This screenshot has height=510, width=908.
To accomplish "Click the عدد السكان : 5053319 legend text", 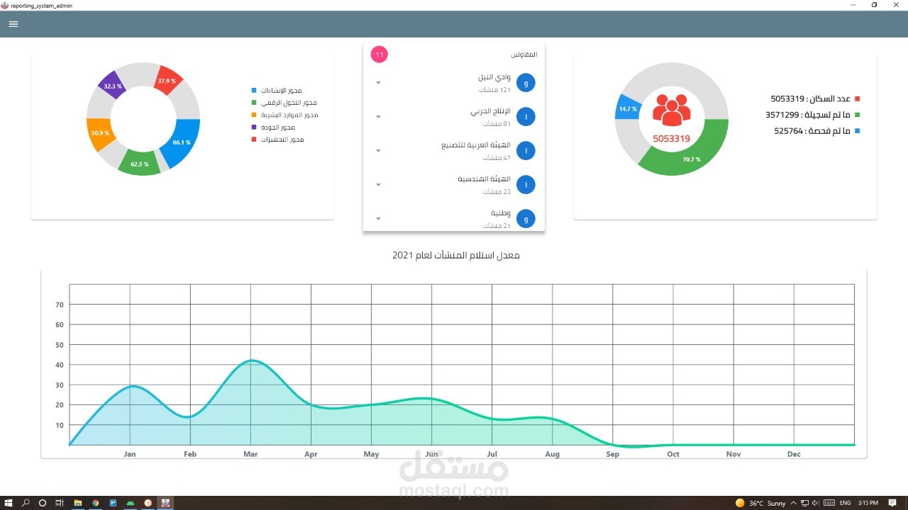I will [x=810, y=99].
